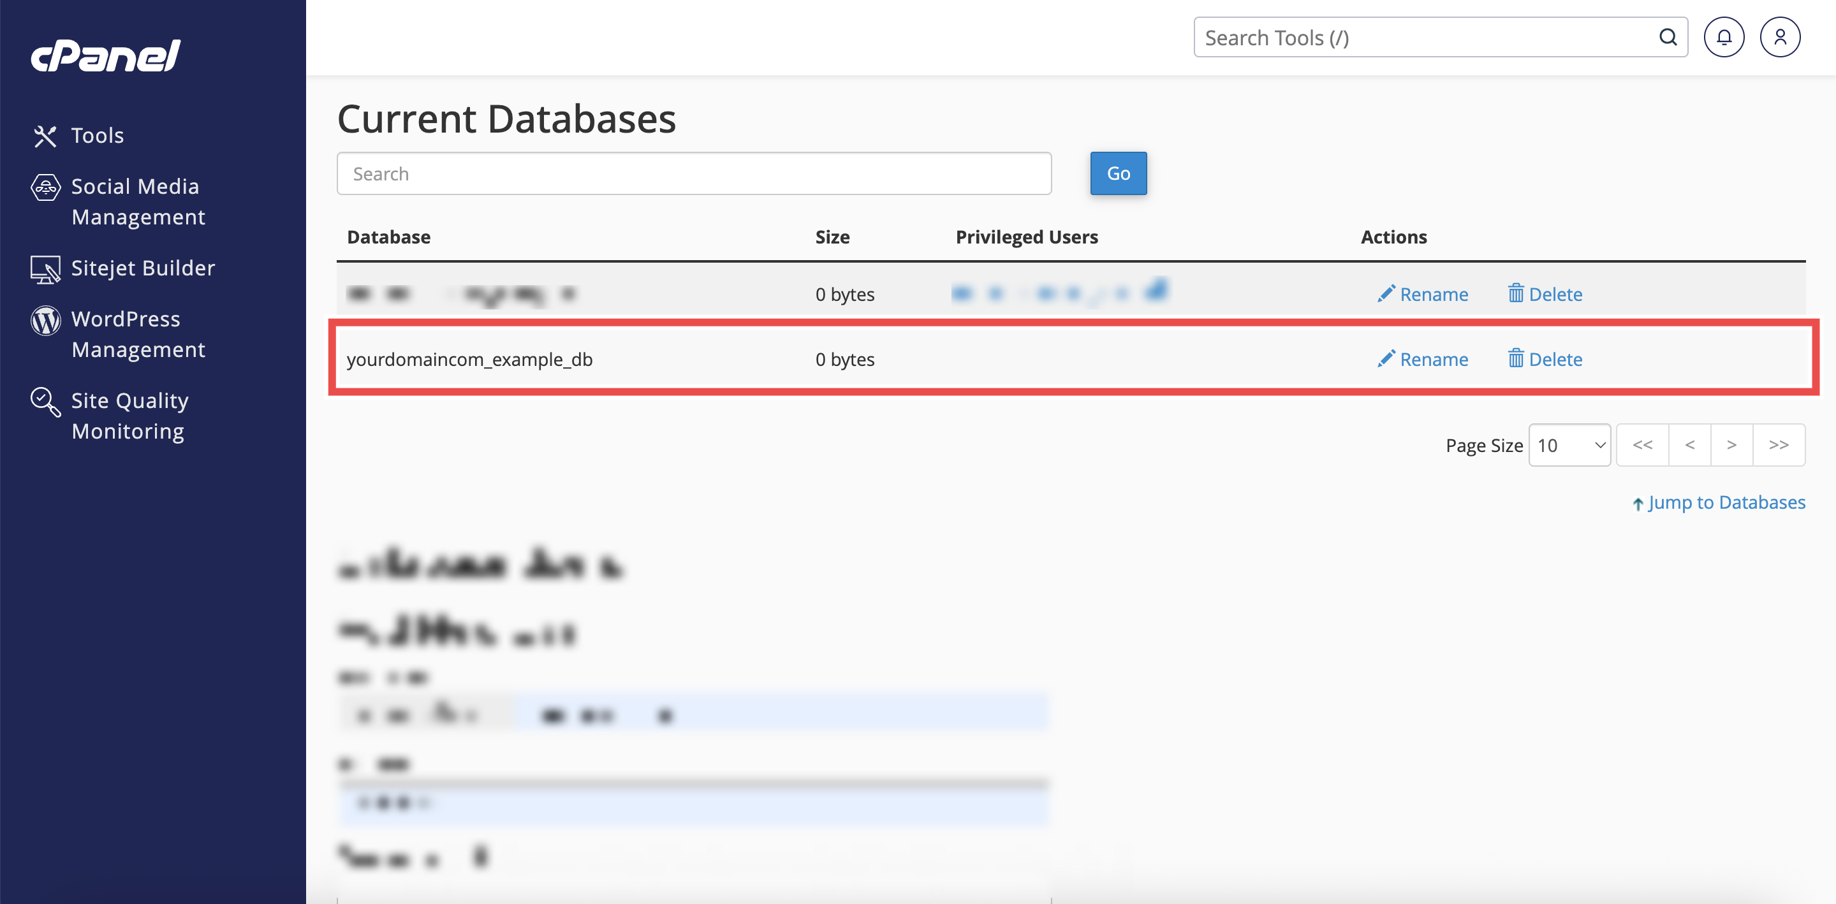Click the blurred privileged user link
Screen dimensions: 1836x904
[x=1060, y=292]
